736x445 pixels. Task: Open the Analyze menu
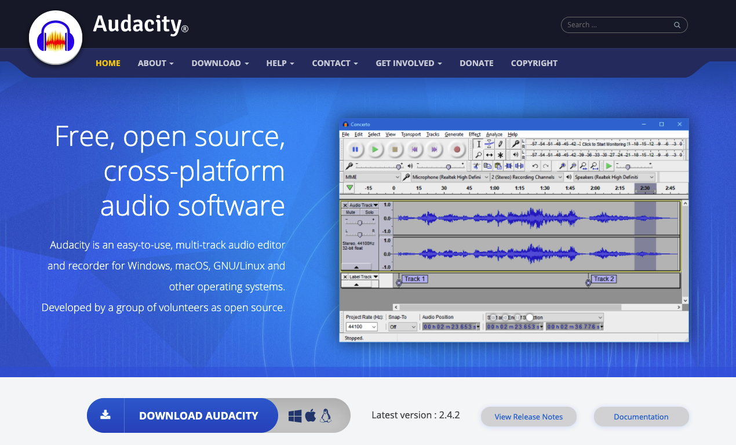494,134
